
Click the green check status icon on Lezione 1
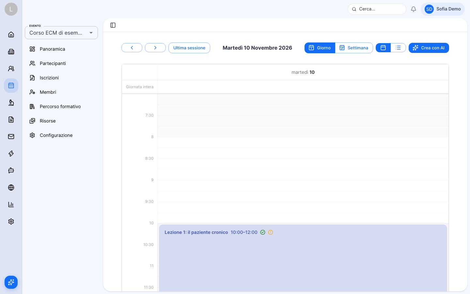(x=263, y=232)
